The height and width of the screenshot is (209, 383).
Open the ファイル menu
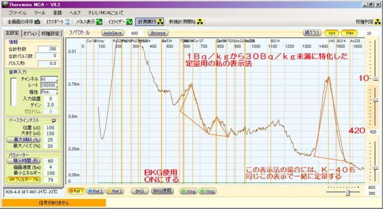(x=18, y=13)
